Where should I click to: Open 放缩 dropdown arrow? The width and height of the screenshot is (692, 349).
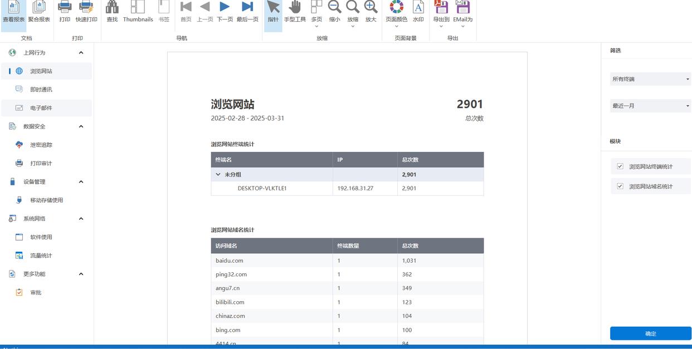coord(353,27)
